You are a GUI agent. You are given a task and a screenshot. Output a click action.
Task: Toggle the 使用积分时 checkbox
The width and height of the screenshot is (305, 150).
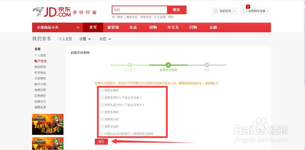pyautogui.click(x=102, y=119)
